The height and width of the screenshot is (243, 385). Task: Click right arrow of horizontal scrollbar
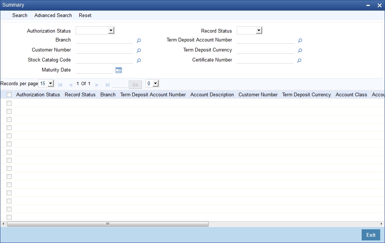pyautogui.click(x=381, y=224)
